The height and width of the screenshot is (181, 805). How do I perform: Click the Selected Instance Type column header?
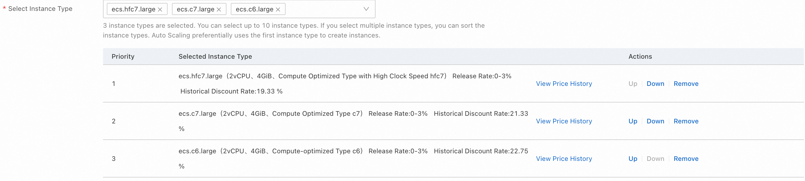(x=215, y=56)
